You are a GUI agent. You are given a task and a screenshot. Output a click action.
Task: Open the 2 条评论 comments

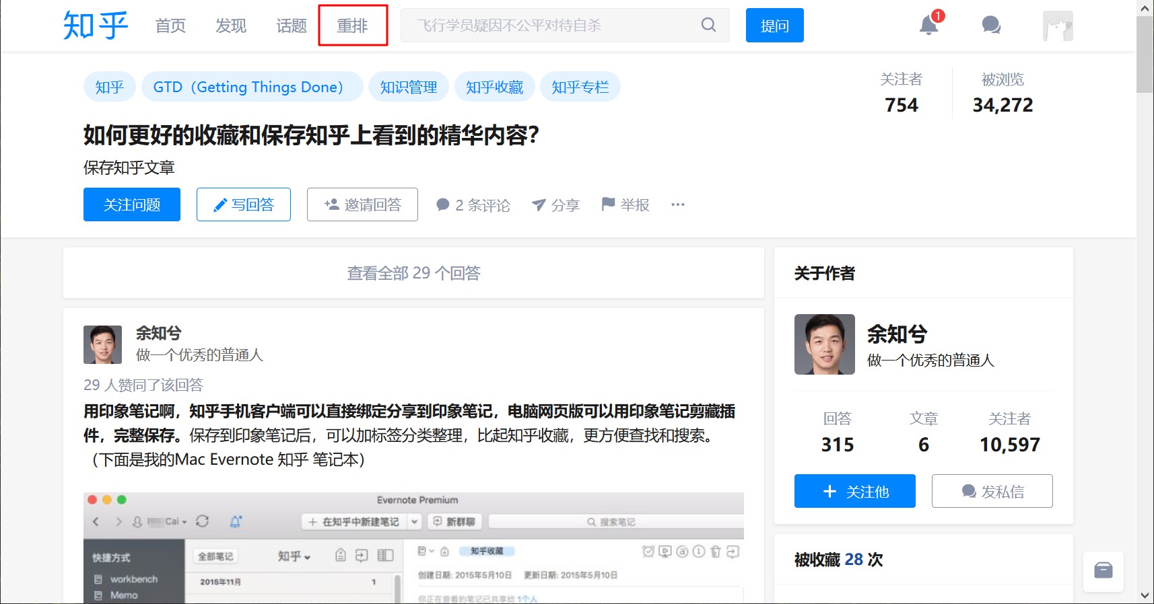tap(473, 205)
